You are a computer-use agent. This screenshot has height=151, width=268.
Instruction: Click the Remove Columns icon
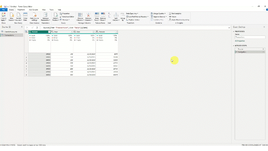point(88,16)
